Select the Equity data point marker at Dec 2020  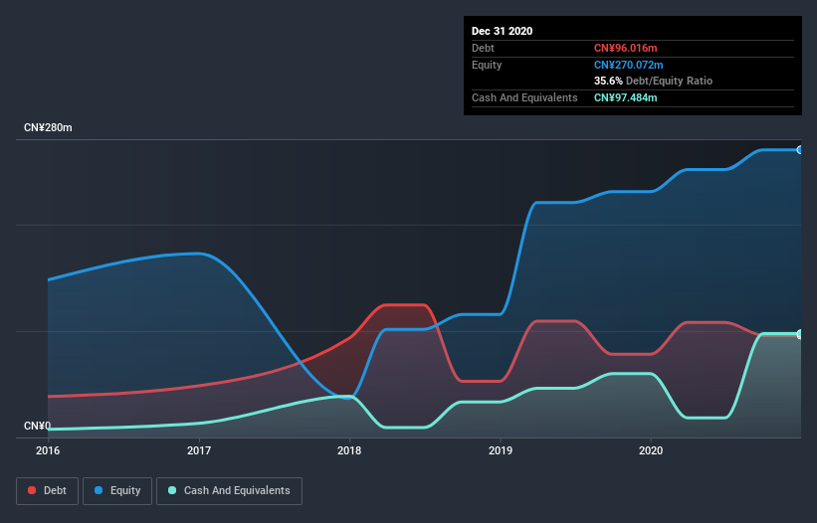point(800,150)
